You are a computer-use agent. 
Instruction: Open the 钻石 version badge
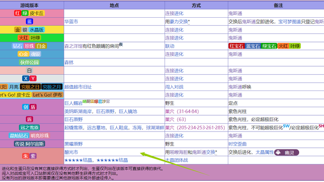17,46
